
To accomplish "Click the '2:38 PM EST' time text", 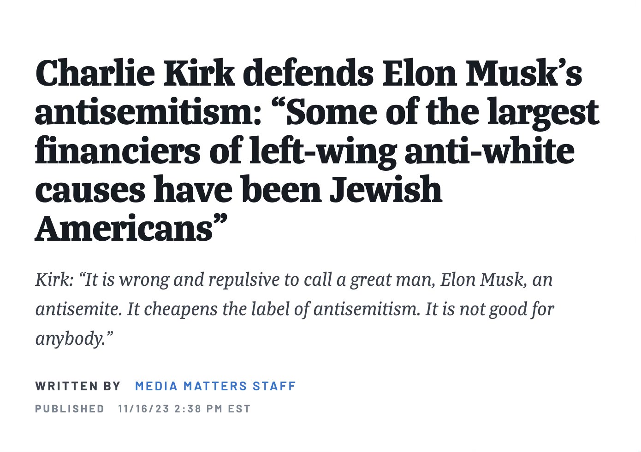I will [212, 409].
